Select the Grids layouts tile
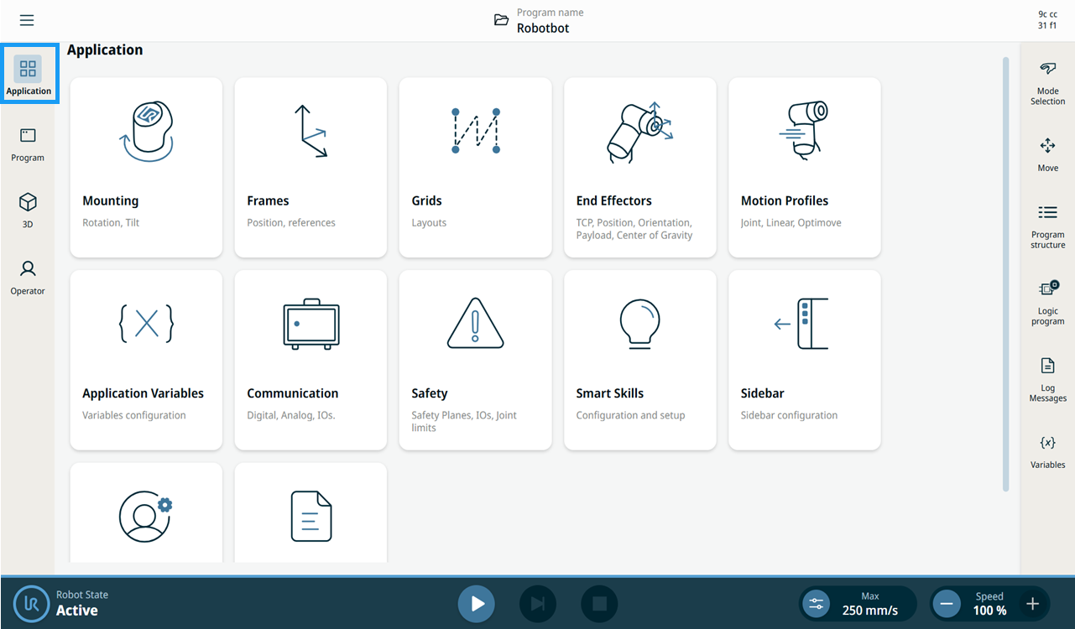The width and height of the screenshot is (1075, 629). tap(475, 168)
